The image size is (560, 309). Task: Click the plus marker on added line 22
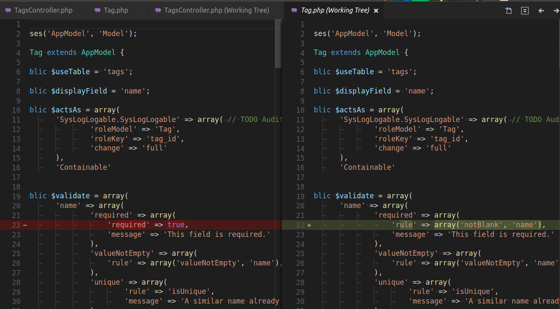click(309, 225)
